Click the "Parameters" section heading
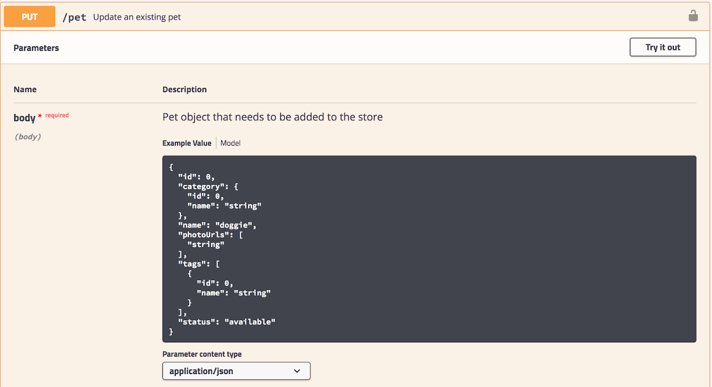 point(36,48)
